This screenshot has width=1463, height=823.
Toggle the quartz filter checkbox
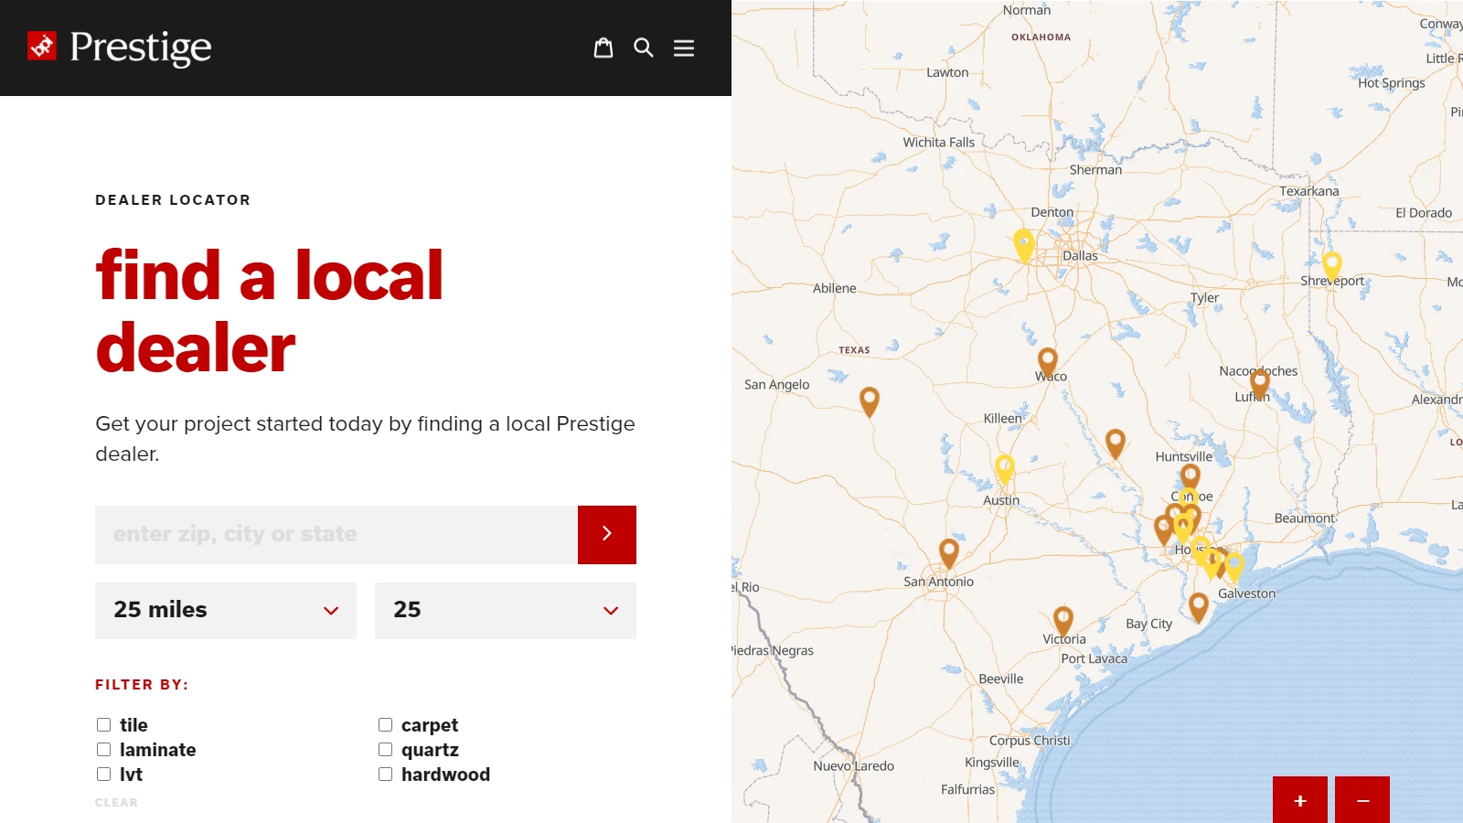point(386,750)
